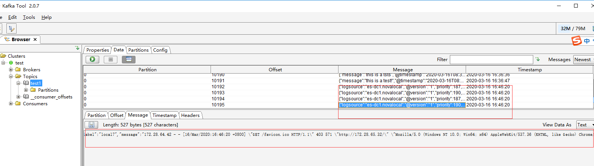Click green arrow icon above Clusters tree
This screenshot has width=594, height=166.
(77, 48)
